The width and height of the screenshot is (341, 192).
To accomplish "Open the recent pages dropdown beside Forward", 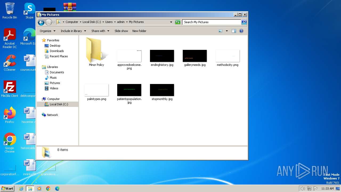I will point(54,22).
